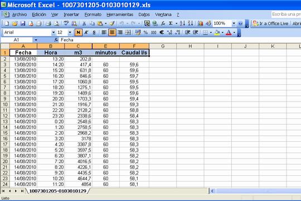This screenshot has width=301, height=201.
Task: Expand the font size 12 dropdown
Action: [x=70, y=32]
